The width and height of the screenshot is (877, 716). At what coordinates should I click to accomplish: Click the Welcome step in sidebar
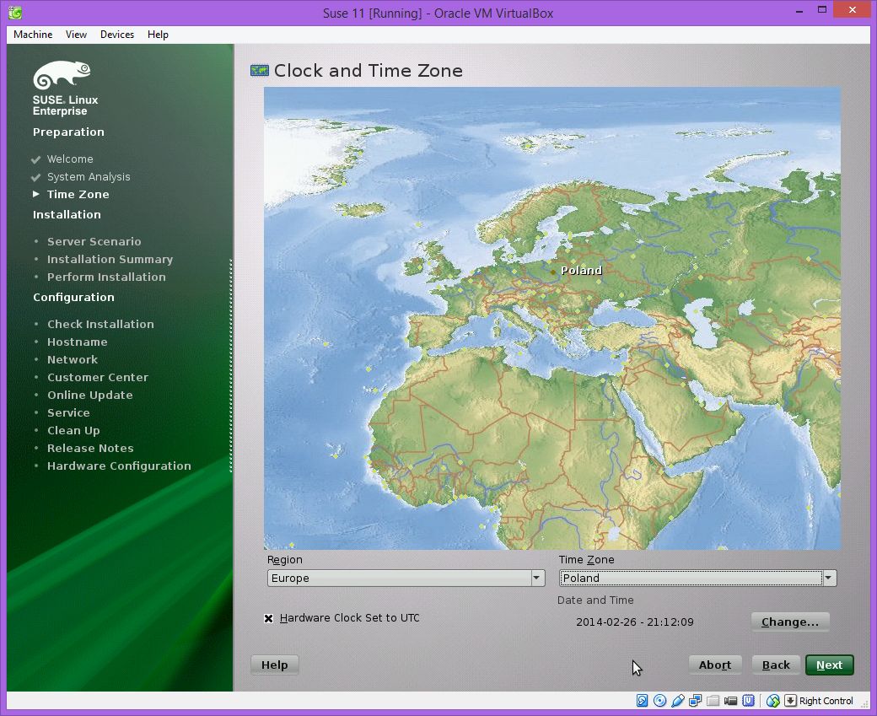[70, 159]
